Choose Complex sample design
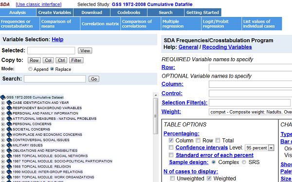Image resolution: width=292 pixels, height=182 pixels. 214,162
